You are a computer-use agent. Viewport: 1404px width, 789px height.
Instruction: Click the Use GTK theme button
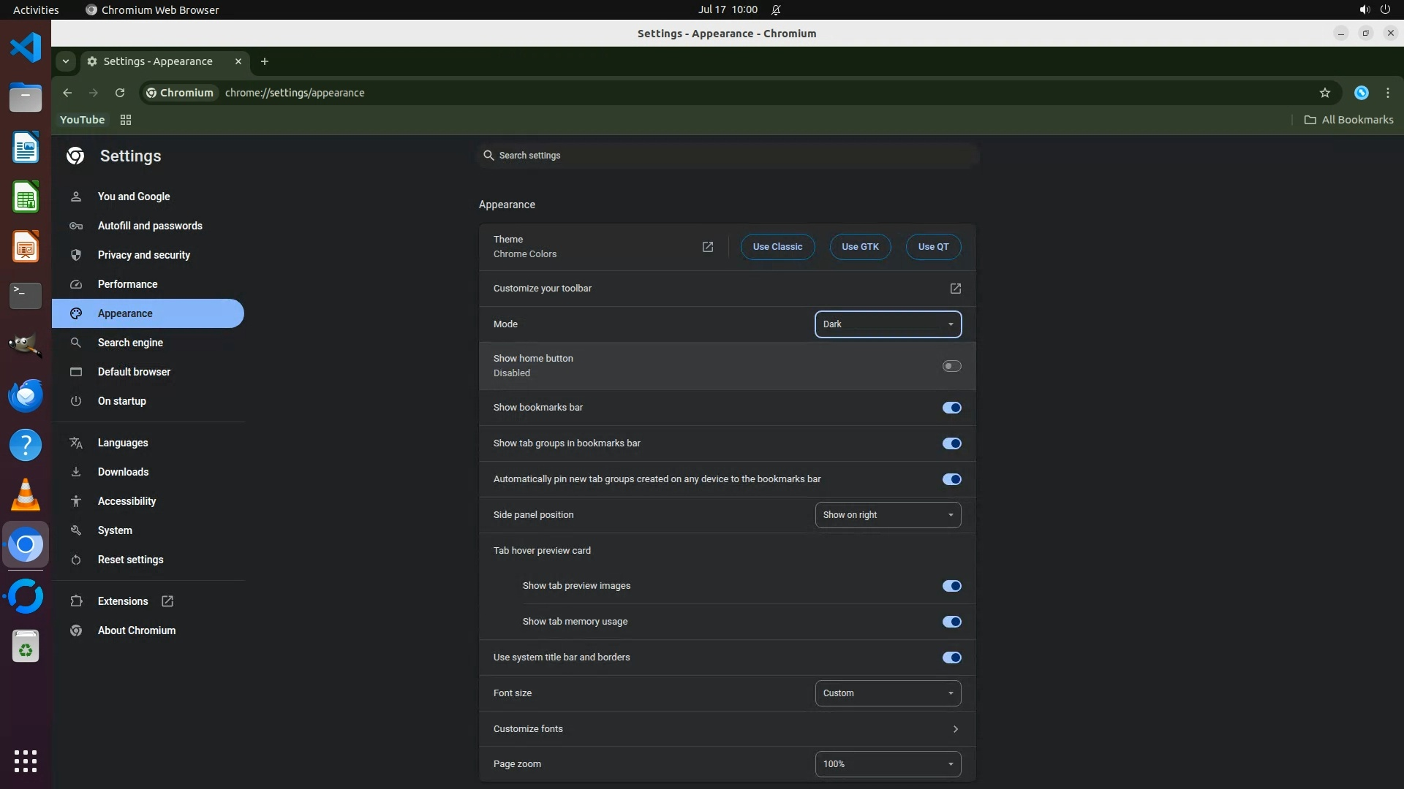tap(860, 247)
